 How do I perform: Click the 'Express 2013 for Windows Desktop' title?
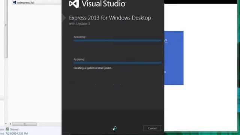click(x=110, y=18)
